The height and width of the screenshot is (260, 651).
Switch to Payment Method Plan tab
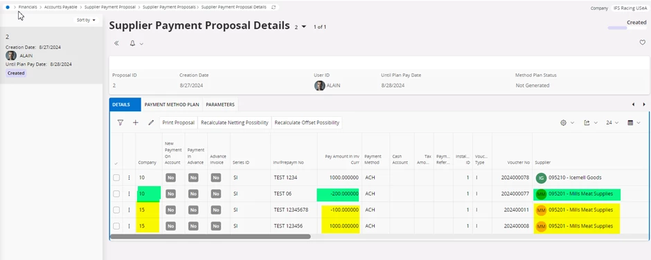(172, 104)
